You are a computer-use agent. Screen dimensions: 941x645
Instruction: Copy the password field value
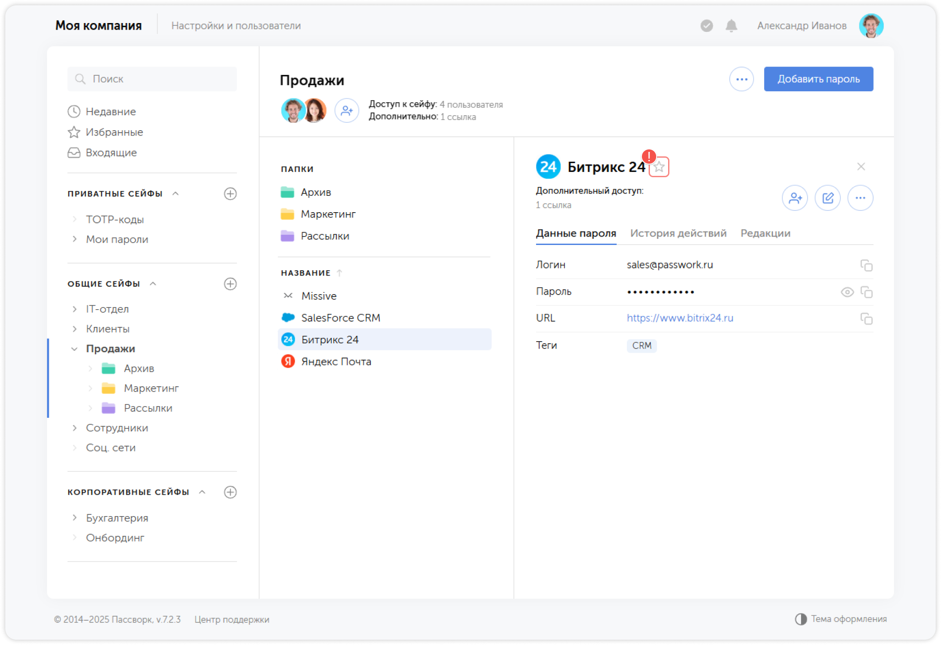coord(866,292)
